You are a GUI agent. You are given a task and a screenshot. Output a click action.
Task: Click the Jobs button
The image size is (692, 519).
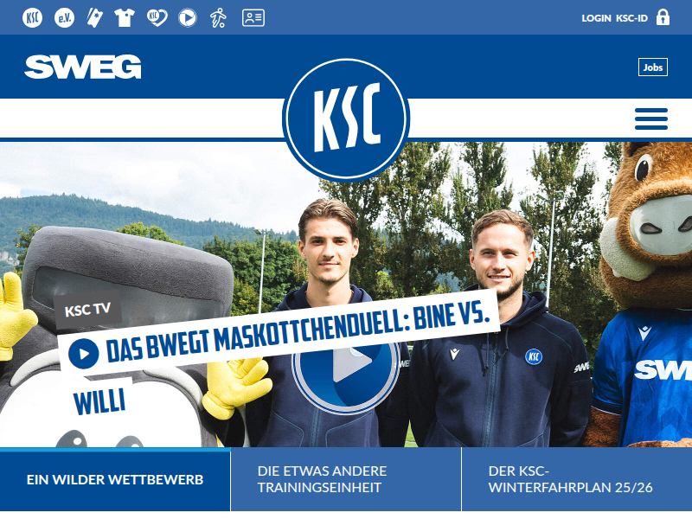pyautogui.click(x=653, y=67)
